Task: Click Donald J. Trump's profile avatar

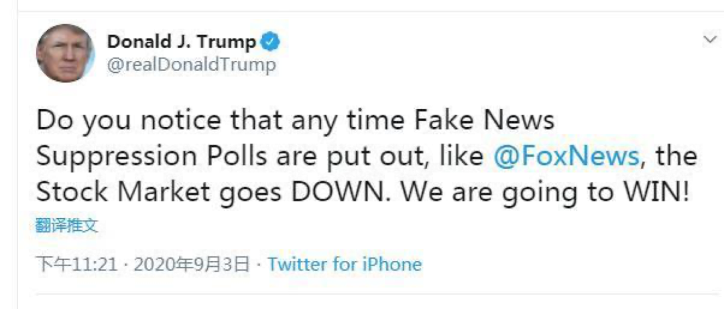Action: [65, 54]
